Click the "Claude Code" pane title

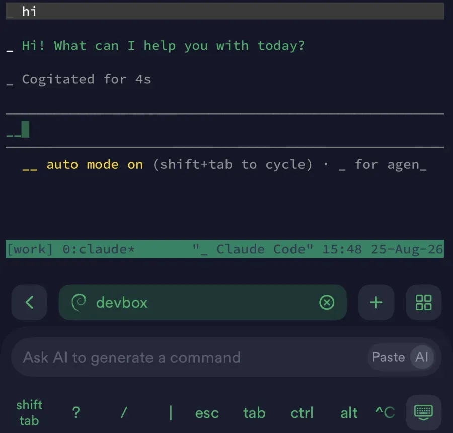pyautogui.click(x=253, y=249)
